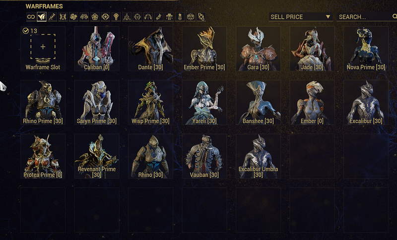
Task: Expand sorting via the dropdown arrow
Action: pyautogui.click(x=328, y=17)
